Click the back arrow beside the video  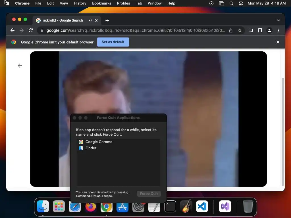coord(20,66)
